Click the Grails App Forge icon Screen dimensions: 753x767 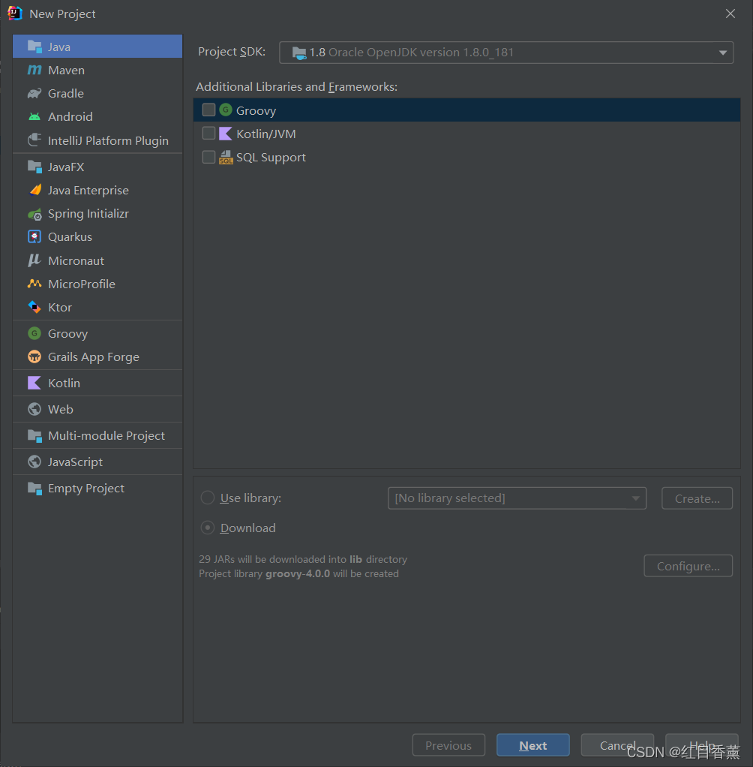34,357
